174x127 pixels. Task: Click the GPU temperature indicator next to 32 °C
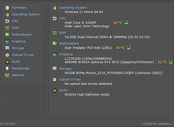coord(171,62)
